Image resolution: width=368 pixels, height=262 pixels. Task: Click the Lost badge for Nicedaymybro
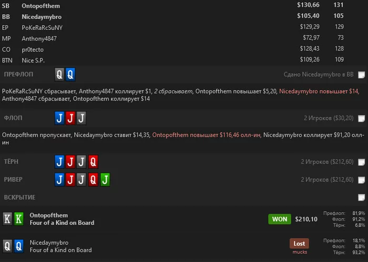pos(299,244)
